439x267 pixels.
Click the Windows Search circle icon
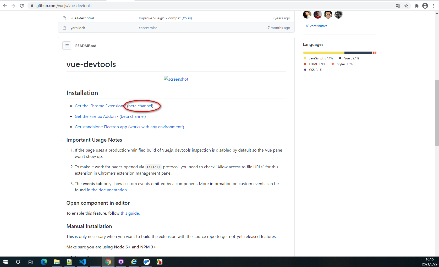[18, 262]
